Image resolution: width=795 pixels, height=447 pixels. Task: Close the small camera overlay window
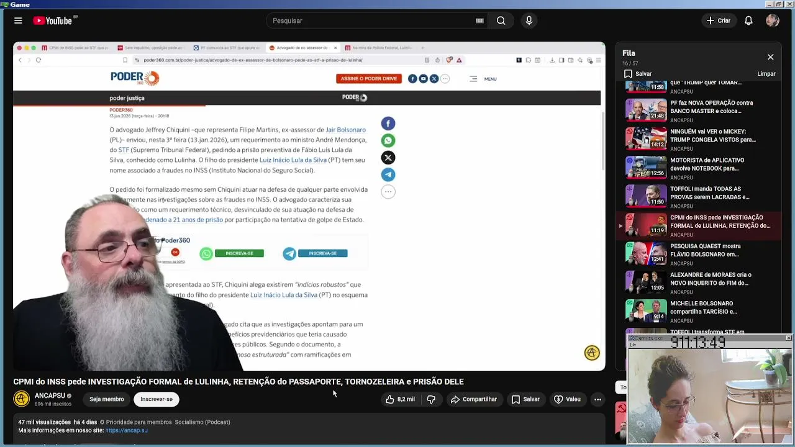click(789, 338)
